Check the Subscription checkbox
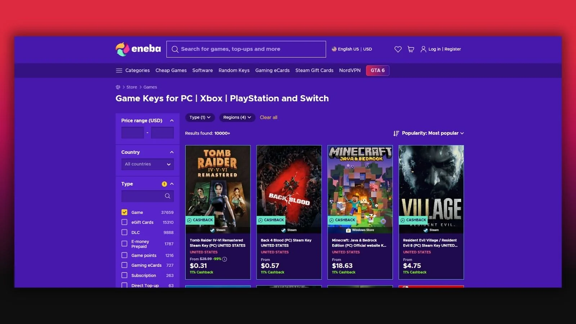The height and width of the screenshot is (324, 576). (x=125, y=275)
